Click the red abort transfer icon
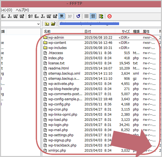Screen dimensions: 162x157 coord(109,16)
